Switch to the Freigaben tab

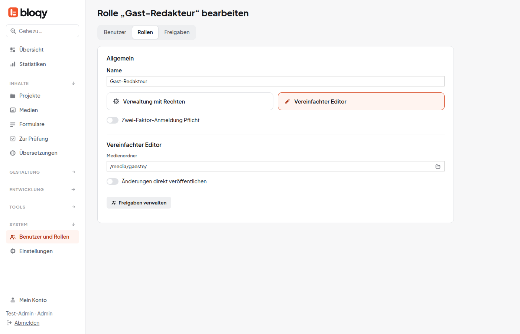coord(177,32)
